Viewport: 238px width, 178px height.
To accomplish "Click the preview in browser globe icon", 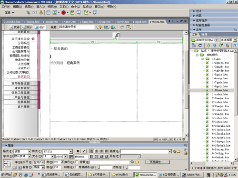I will [x=113, y=27].
